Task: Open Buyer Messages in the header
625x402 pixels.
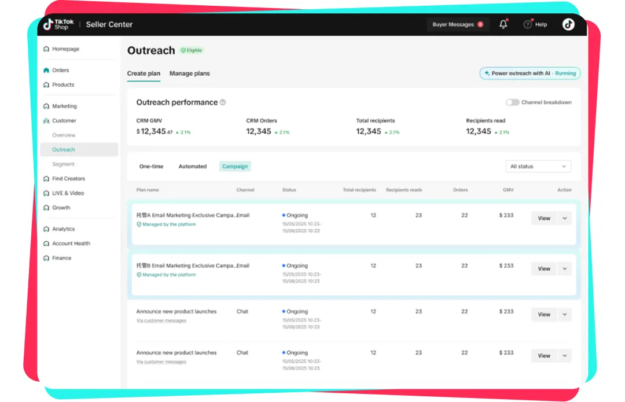Action: click(x=457, y=24)
